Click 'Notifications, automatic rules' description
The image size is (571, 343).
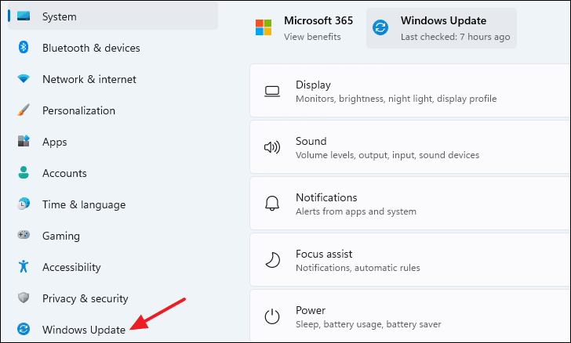pos(358,268)
